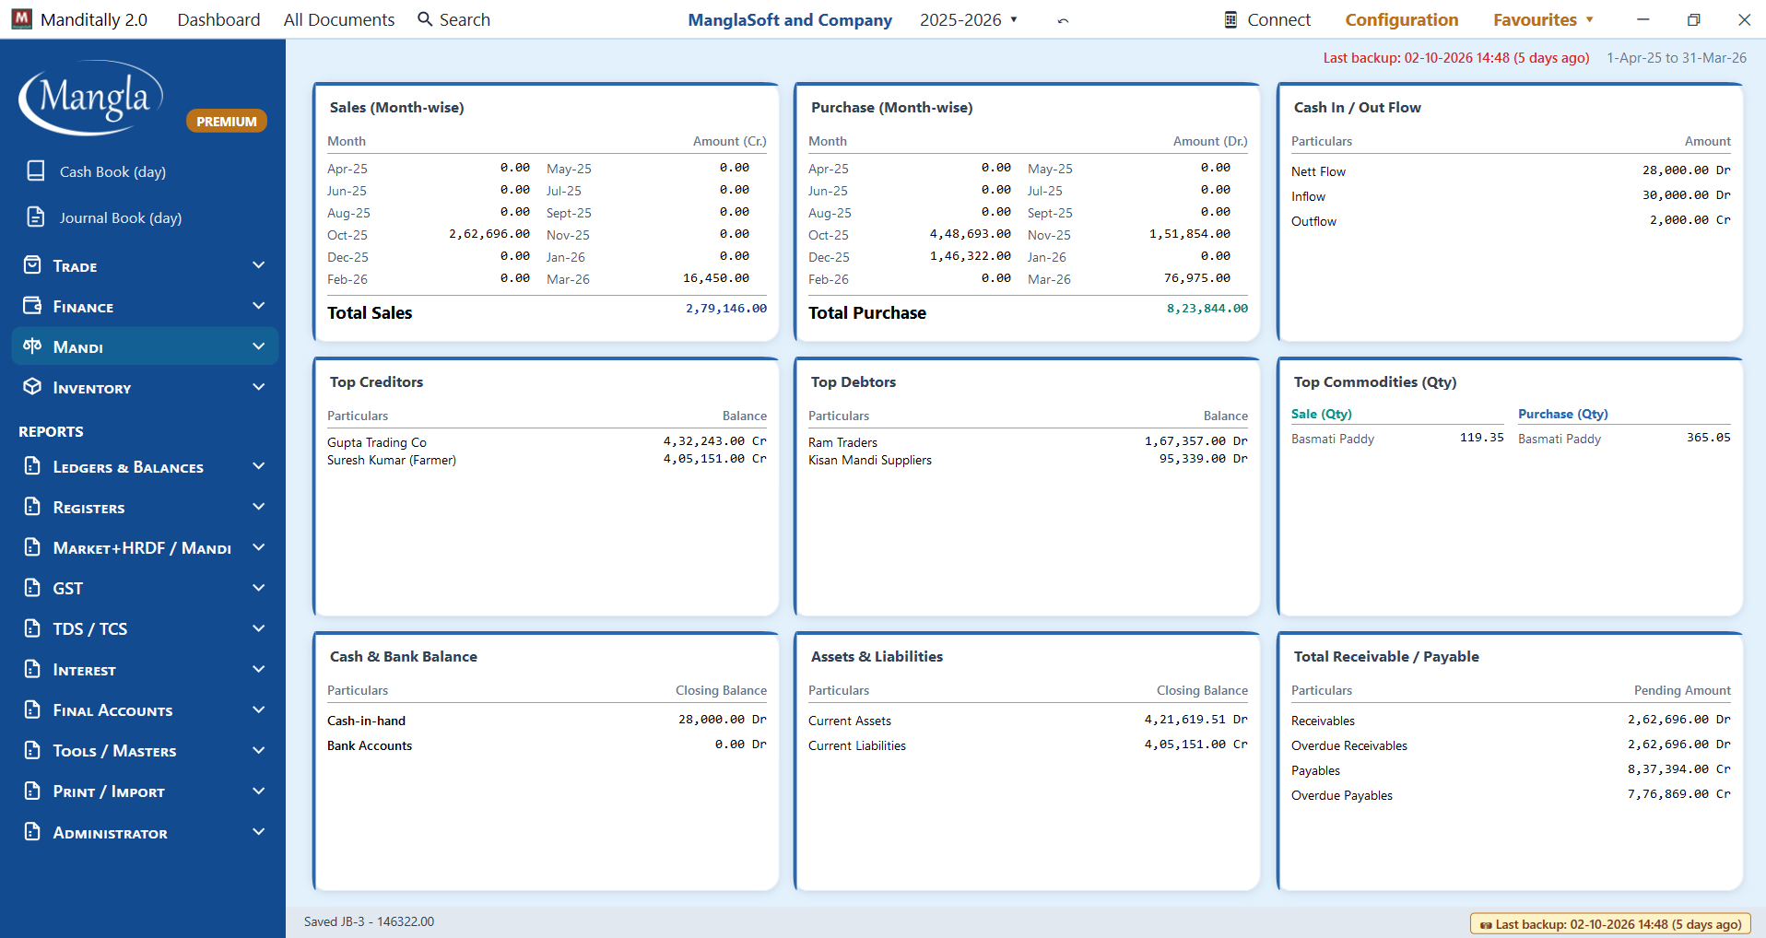The width and height of the screenshot is (1766, 938).
Task: Click the GST report icon
Action: coord(32,588)
